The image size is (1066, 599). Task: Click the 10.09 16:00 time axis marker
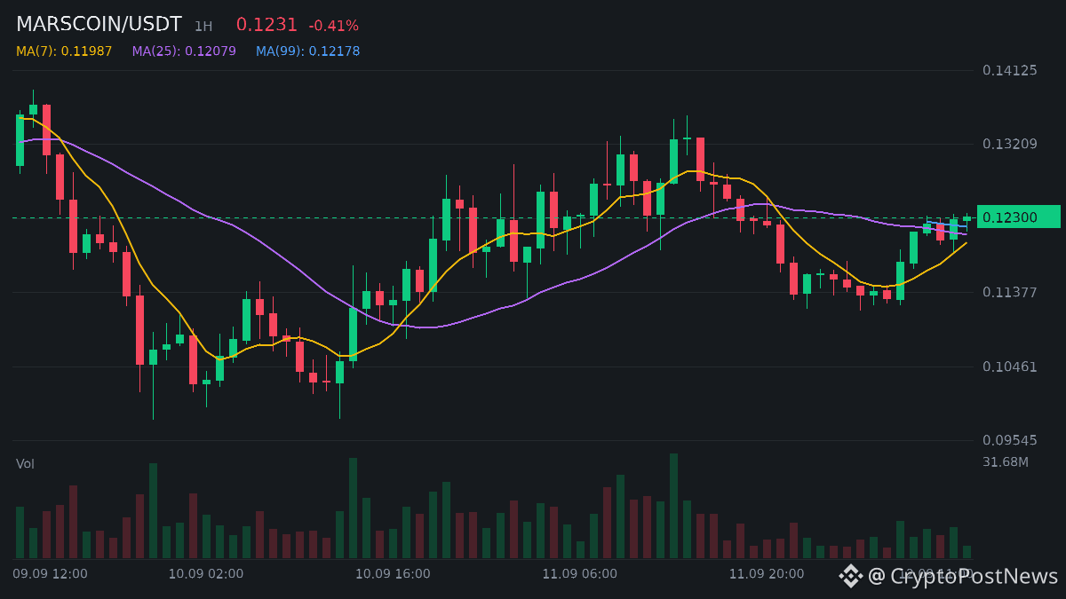393,573
